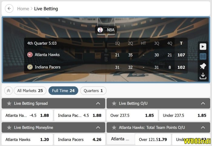Favorite the Live Betting Spread market star
Screen dimensions: 212x146
tap(9, 103)
